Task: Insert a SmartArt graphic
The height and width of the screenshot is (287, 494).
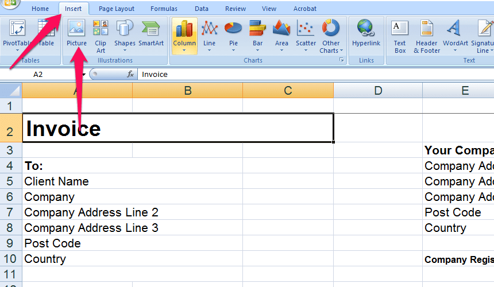Action: pyautogui.click(x=150, y=36)
